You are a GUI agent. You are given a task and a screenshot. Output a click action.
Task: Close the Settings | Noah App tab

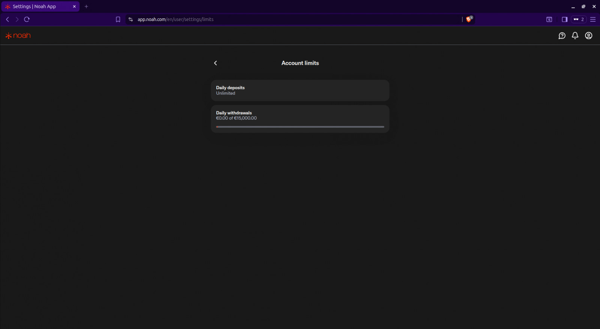tap(74, 6)
